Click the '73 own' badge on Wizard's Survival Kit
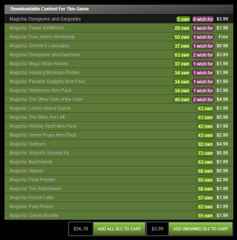Viewport: 237px width, 240px height. [205, 153]
